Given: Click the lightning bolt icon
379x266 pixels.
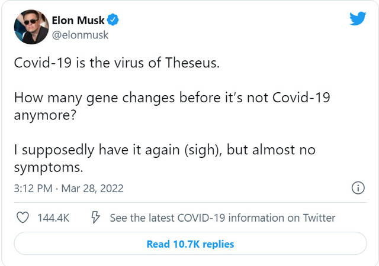Looking at the screenshot, I should coord(95,217).
